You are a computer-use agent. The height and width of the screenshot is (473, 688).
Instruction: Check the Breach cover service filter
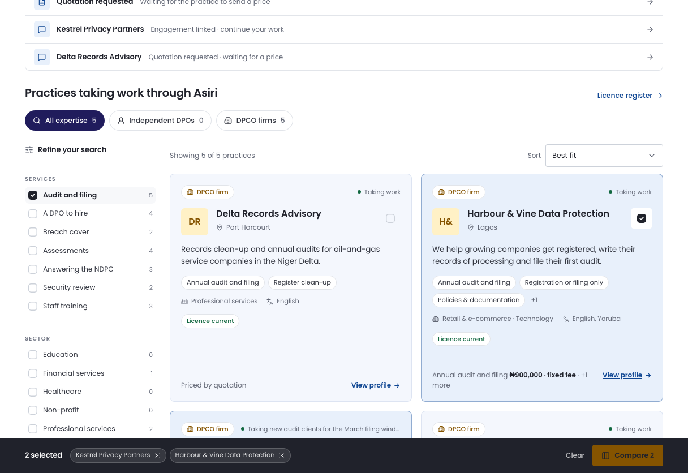[x=33, y=232]
